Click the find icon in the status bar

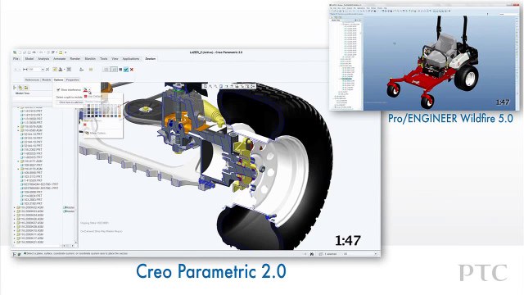tap(312, 254)
